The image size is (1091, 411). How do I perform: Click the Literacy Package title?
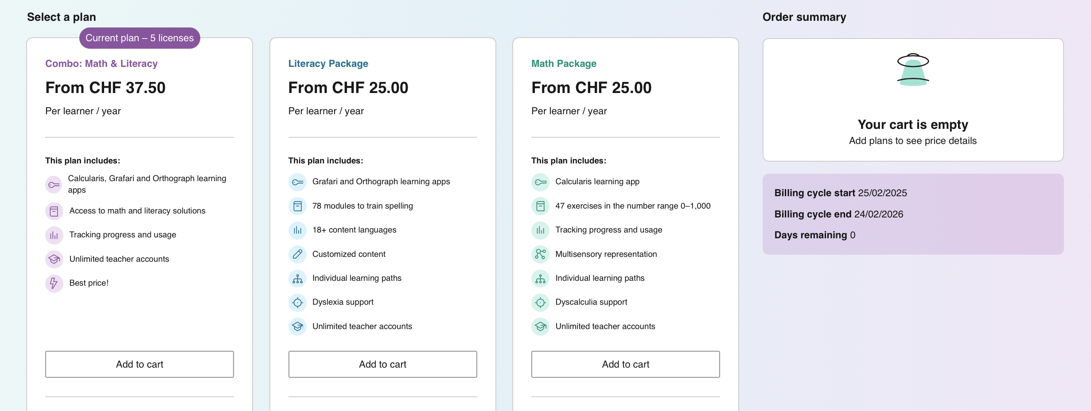[x=328, y=64]
